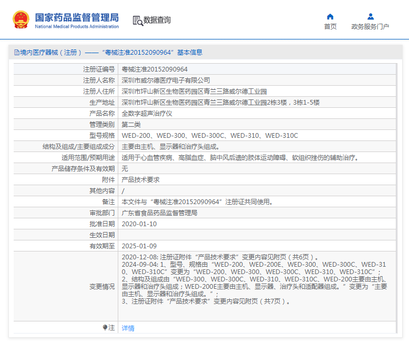This screenshot has width=409, height=343.
Task: Select product name 全数字超声治疗仪
Action: (x=147, y=114)
